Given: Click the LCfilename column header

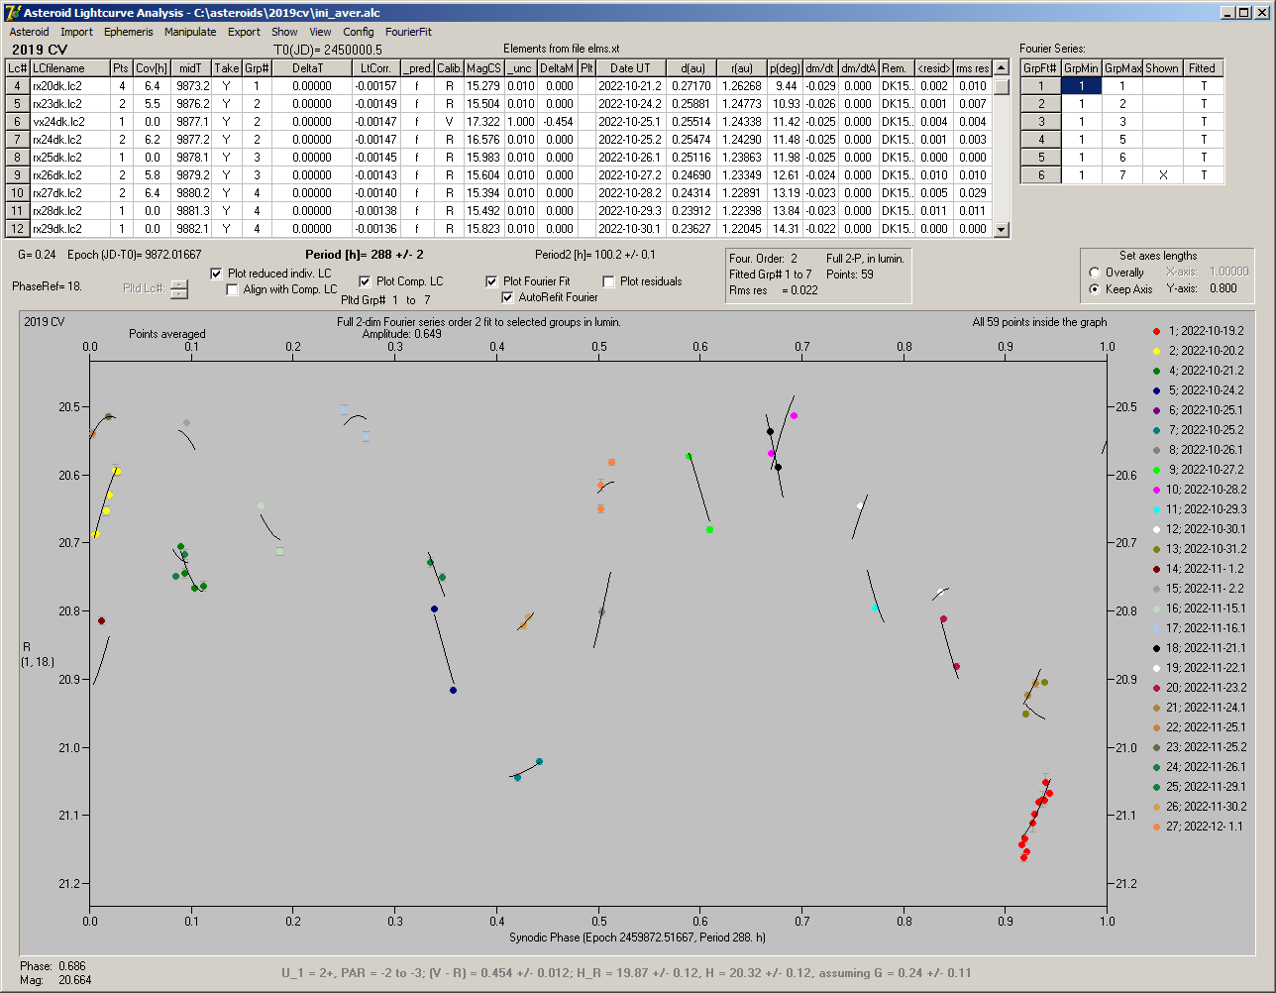Looking at the screenshot, I should [x=69, y=68].
